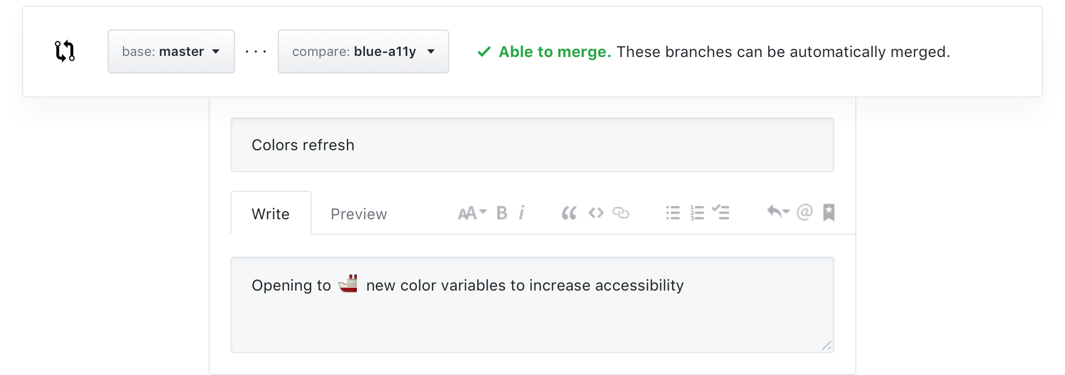
Task: Click the "Able to merge." status text
Action: click(x=554, y=52)
